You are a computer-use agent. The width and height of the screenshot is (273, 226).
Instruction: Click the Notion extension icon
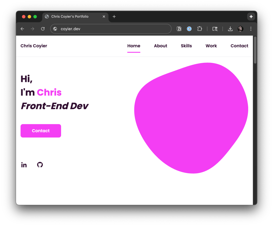tap(179, 29)
